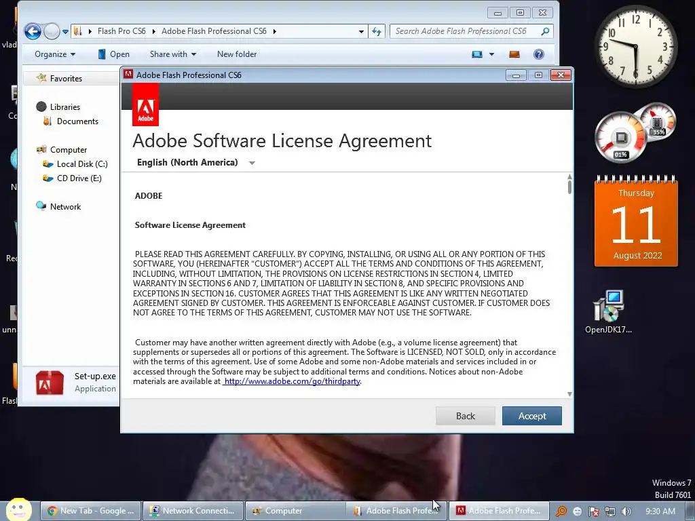The image size is (695, 521).
Task: Click the change view icon in Explorer
Action: (477, 54)
